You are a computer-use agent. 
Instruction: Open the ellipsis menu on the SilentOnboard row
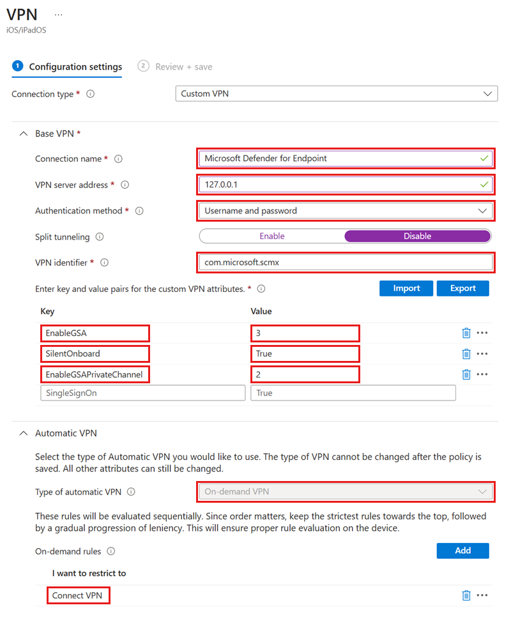tap(483, 353)
